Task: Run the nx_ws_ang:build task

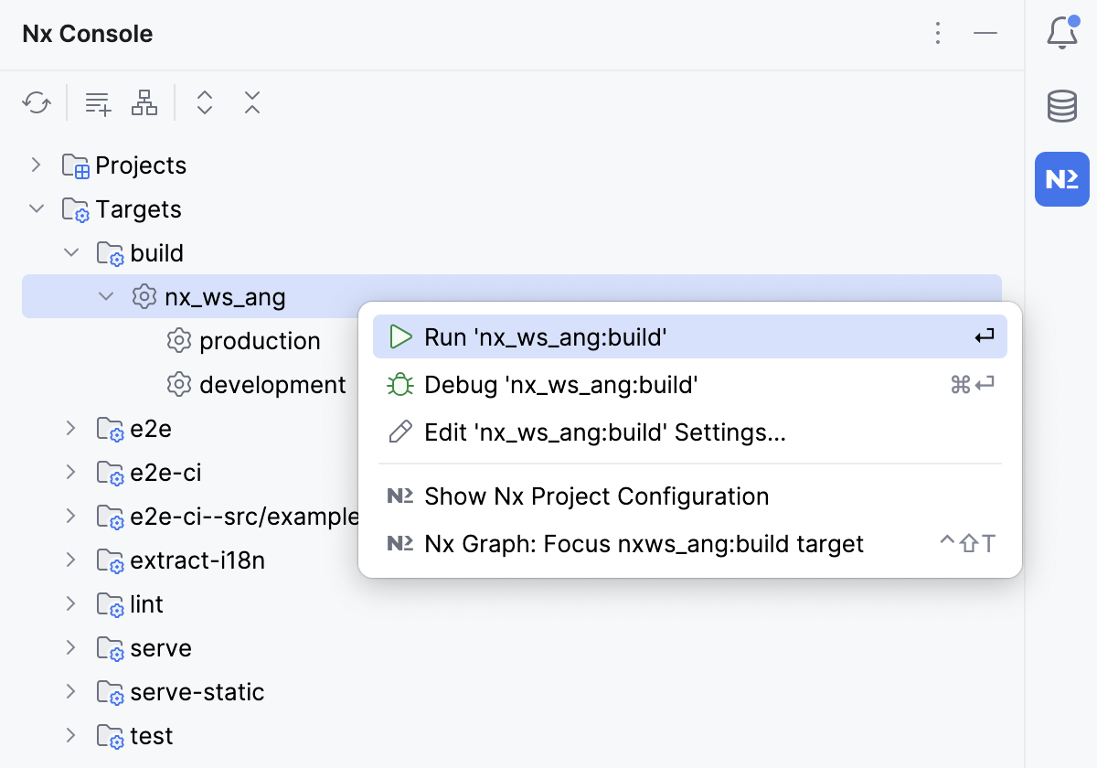Action: pyautogui.click(x=548, y=336)
